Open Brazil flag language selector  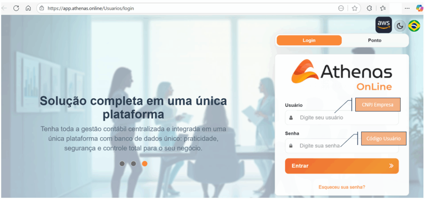pos(414,26)
